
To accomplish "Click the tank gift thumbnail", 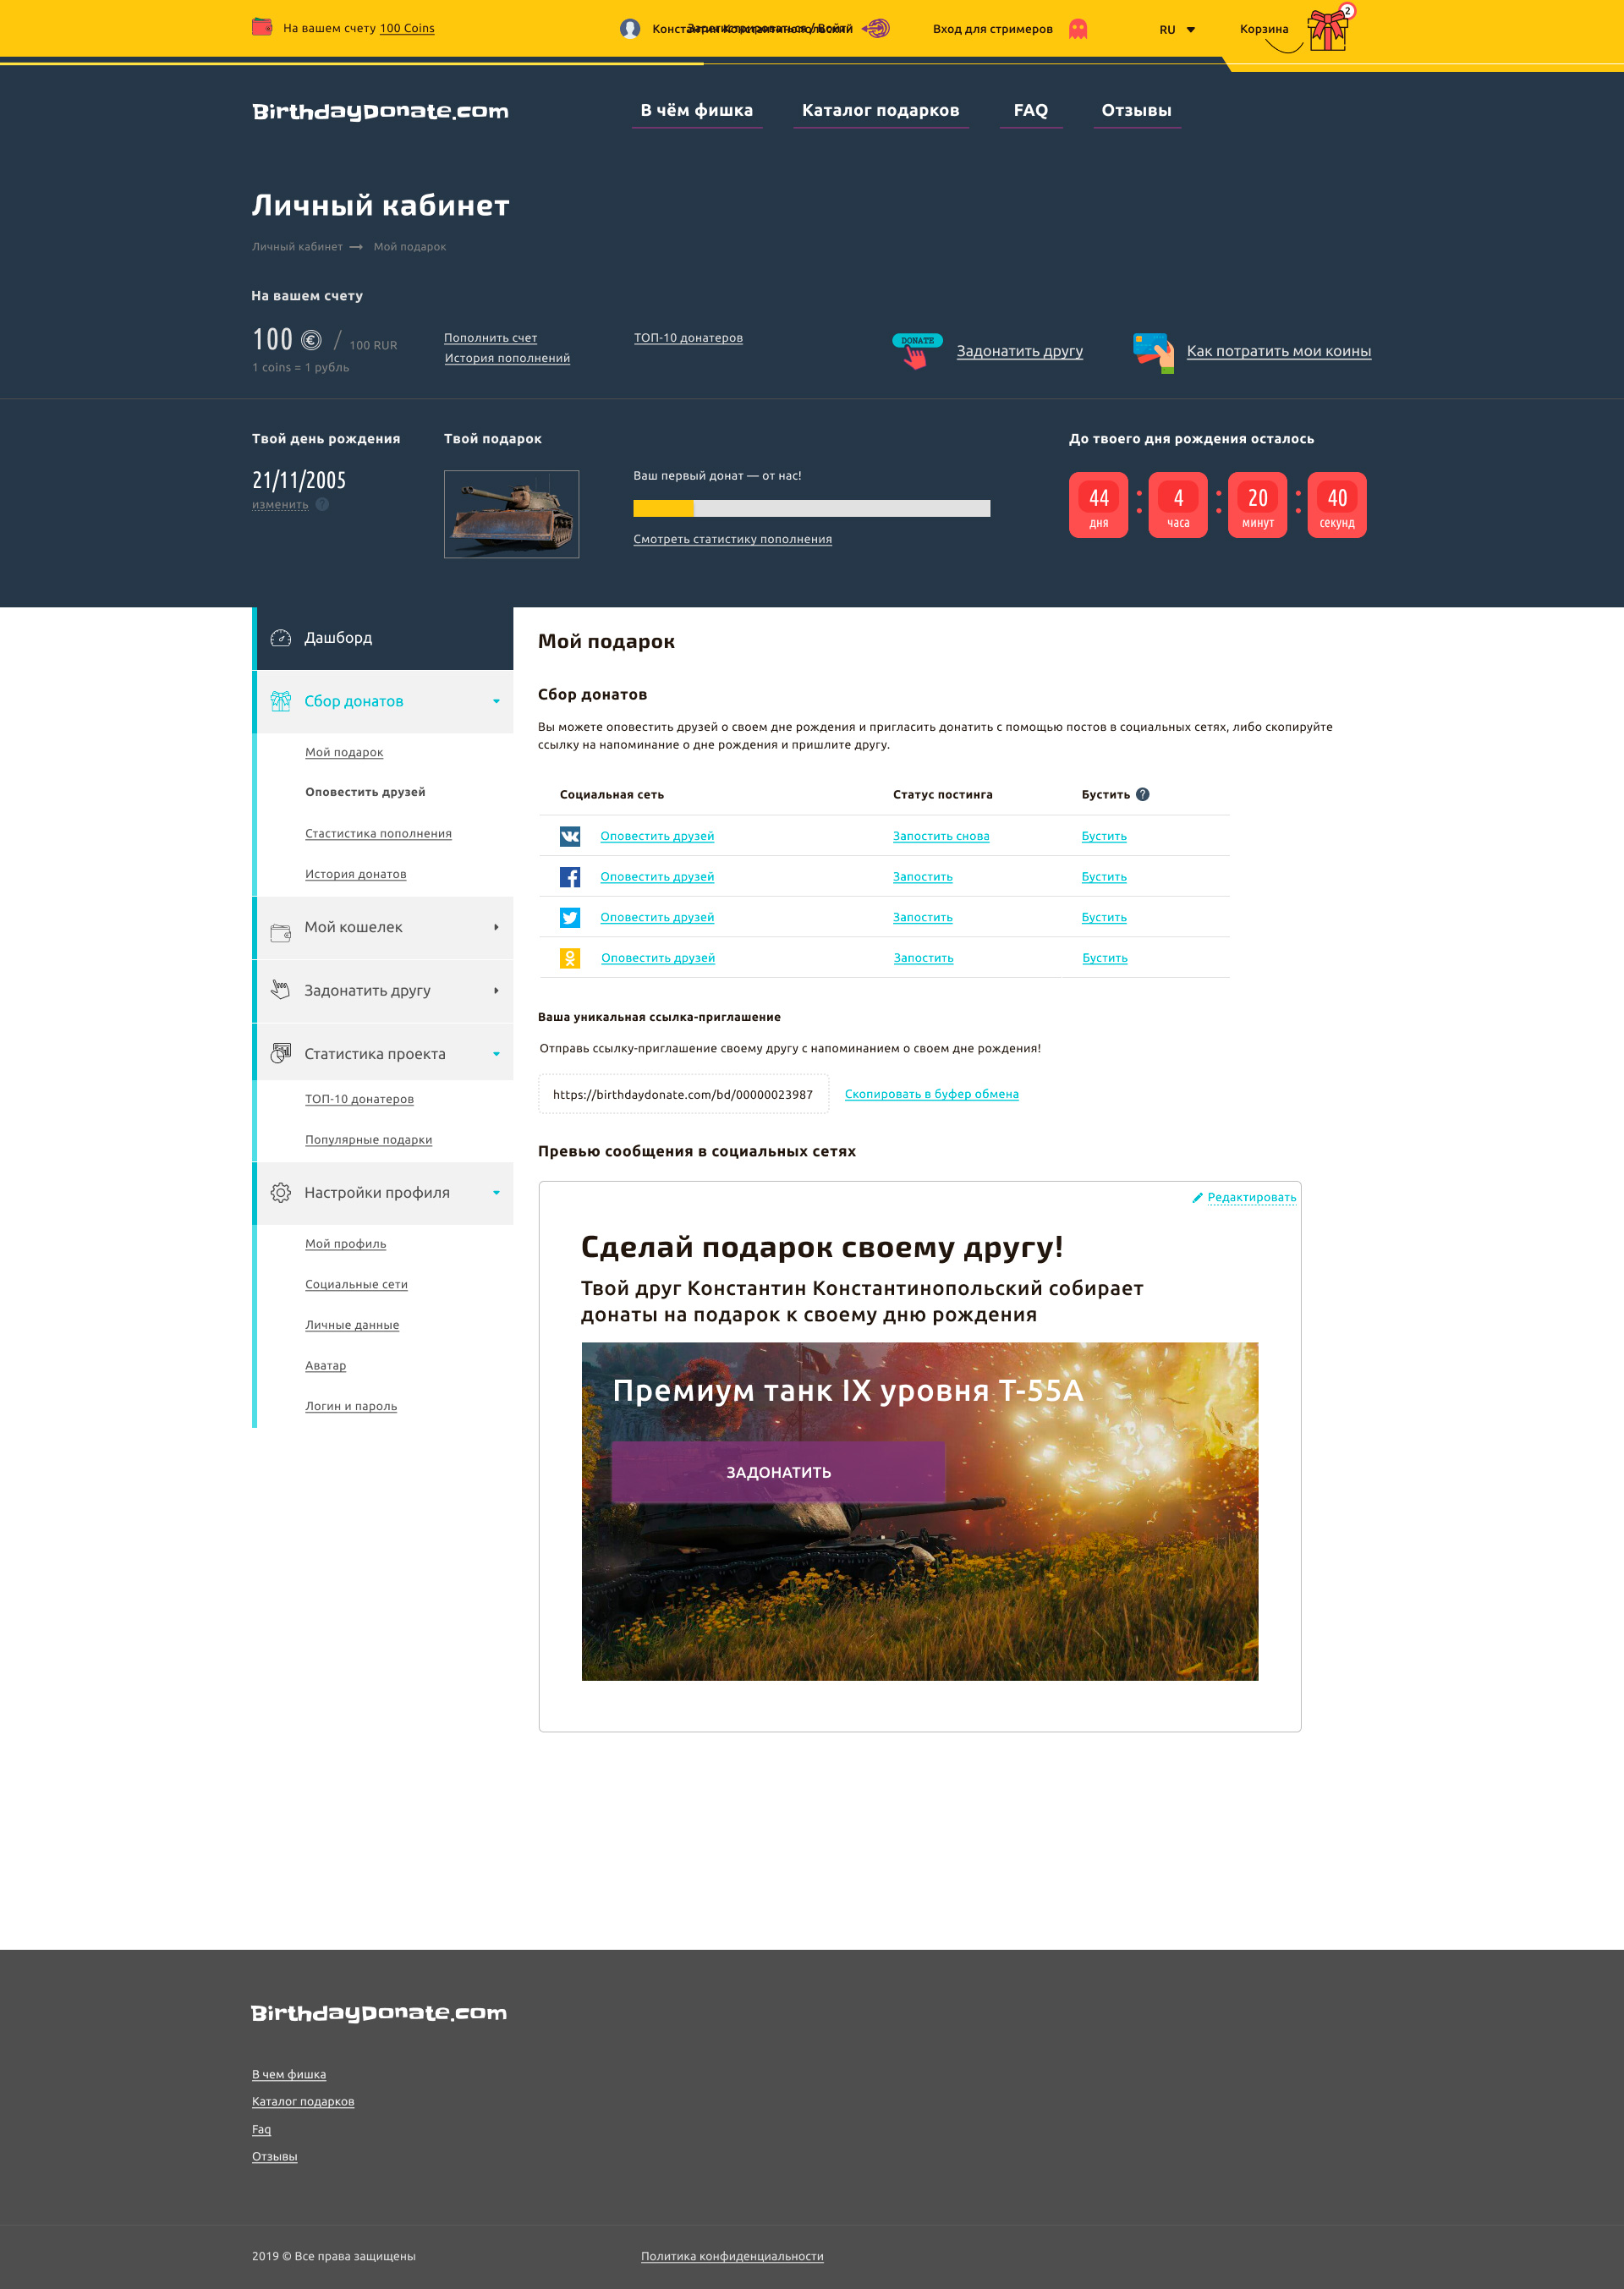I will coord(511,514).
